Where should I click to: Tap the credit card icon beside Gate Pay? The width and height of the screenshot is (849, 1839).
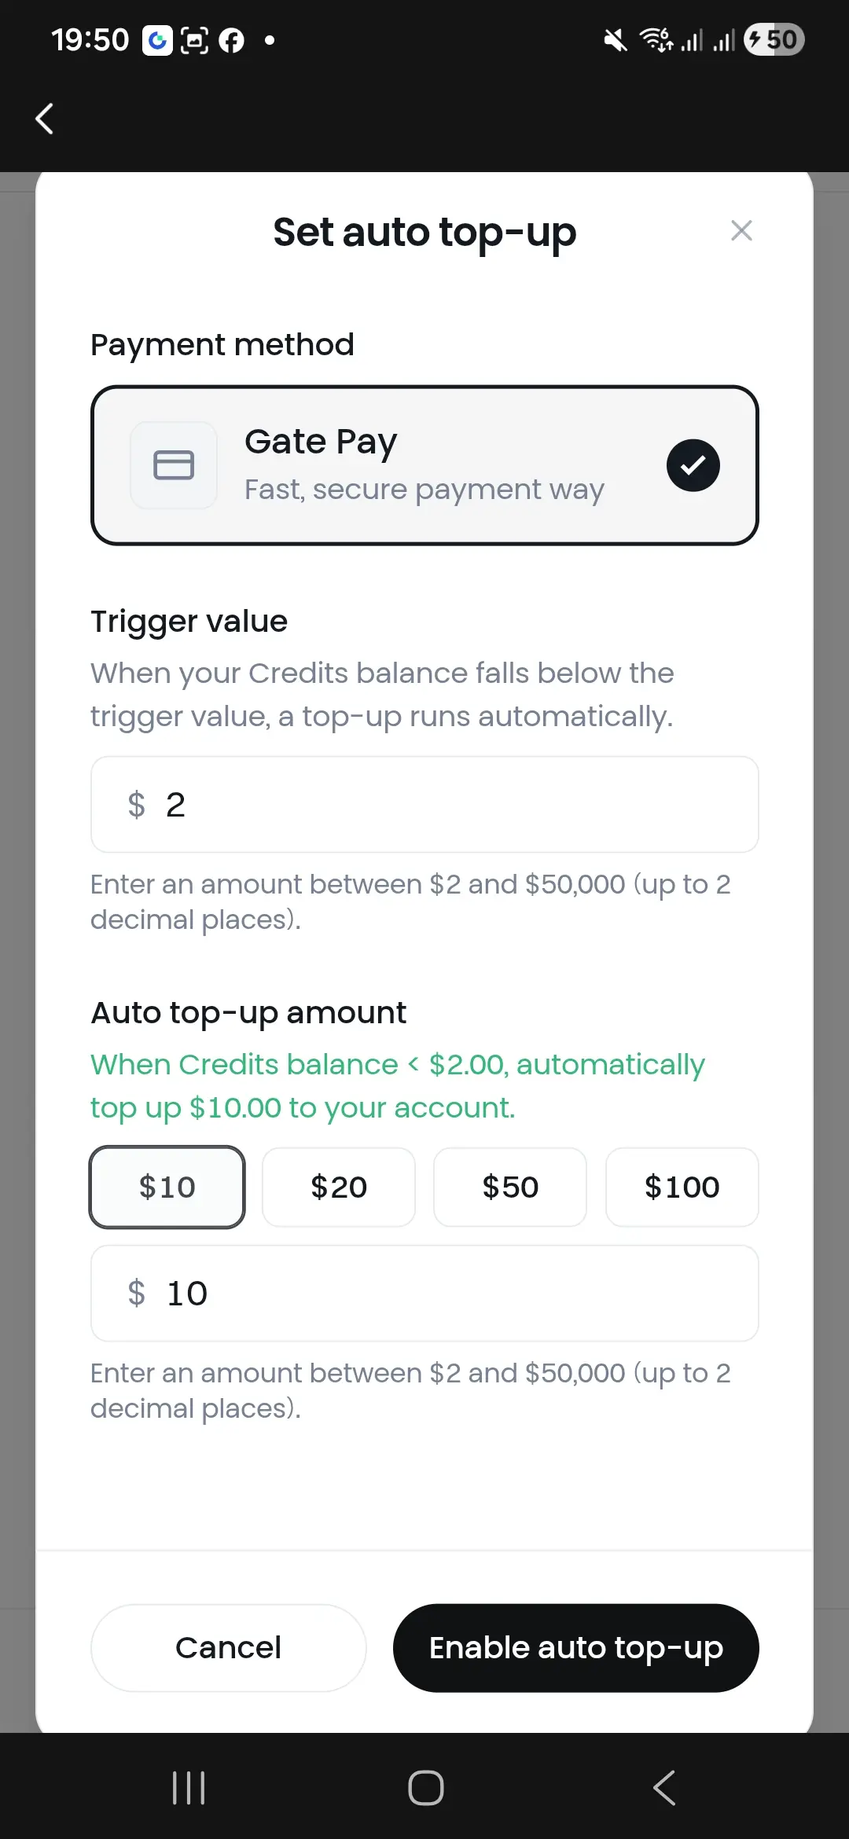174,465
